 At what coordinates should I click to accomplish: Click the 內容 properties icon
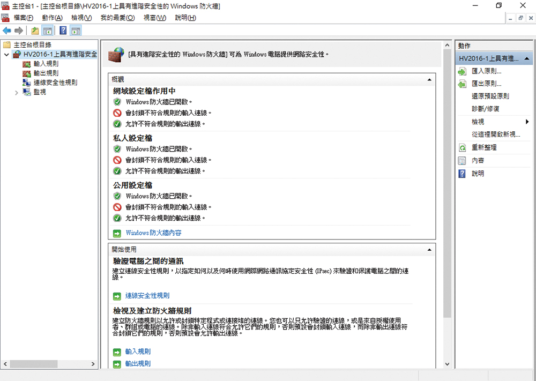pos(462,161)
